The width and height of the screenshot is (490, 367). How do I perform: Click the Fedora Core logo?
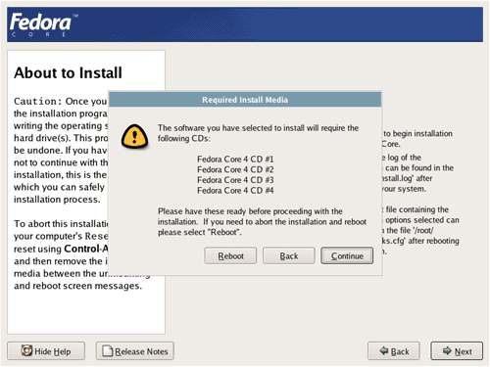pos(43,24)
